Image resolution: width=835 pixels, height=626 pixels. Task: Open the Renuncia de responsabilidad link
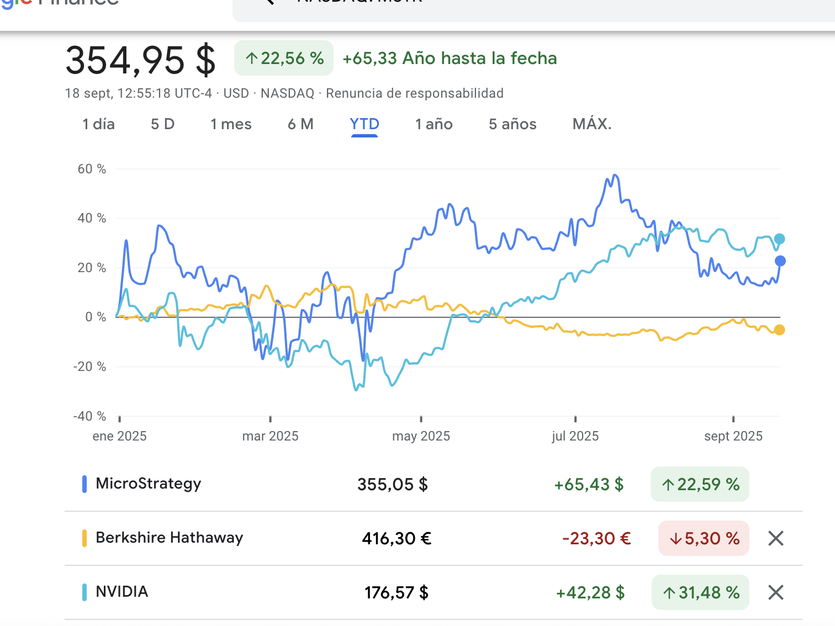tap(414, 93)
